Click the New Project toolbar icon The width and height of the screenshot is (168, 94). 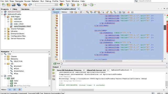(8, 5)
